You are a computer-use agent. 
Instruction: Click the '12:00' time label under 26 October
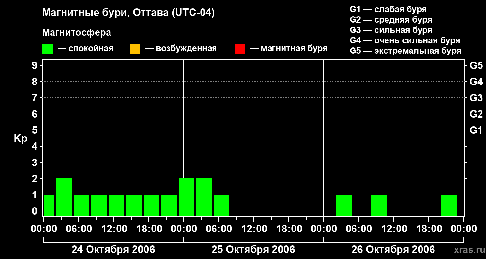pos(394,229)
